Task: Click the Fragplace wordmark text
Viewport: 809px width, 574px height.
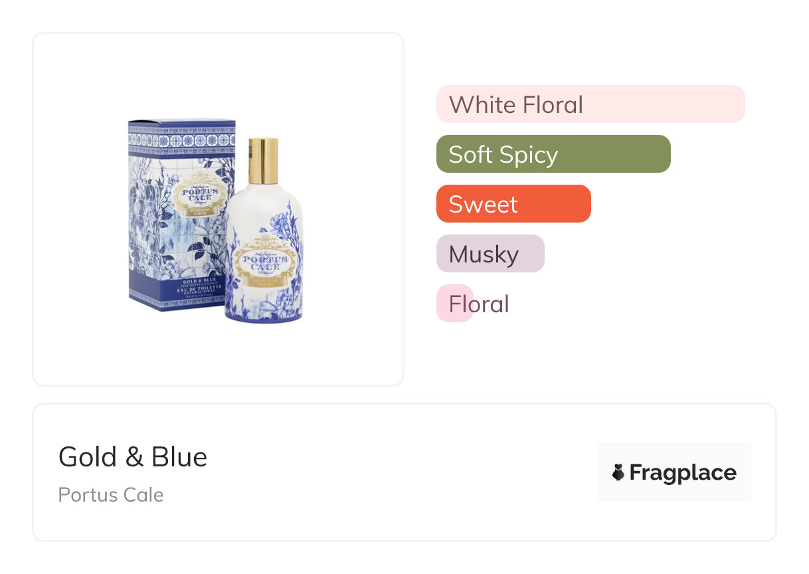Action: click(683, 472)
